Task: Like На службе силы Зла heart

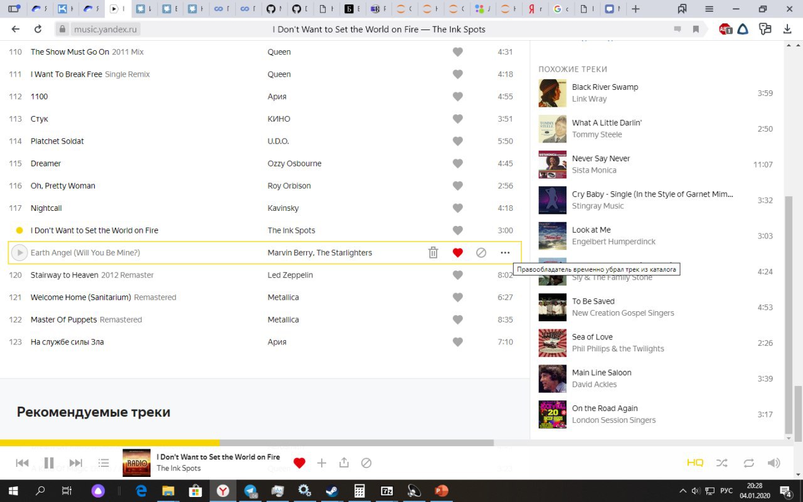Action: 457,342
